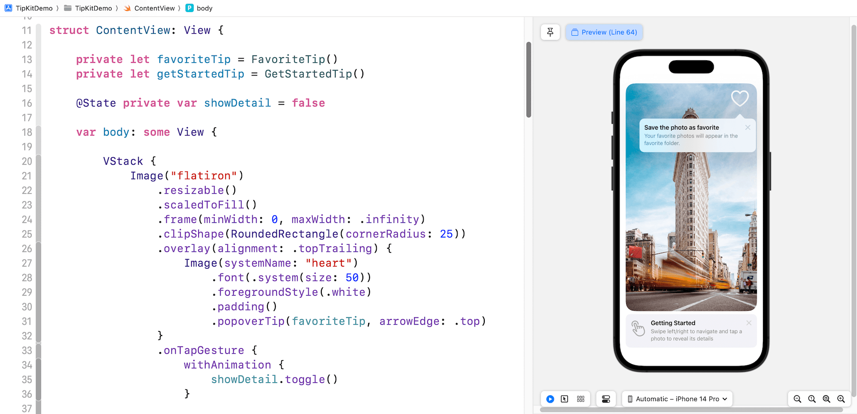Image resolution: width=857 pixels, height=414 pixels.
Task: Open the Automatic – iPhone 14 Pro device dropdown
Action: point(677,399)
